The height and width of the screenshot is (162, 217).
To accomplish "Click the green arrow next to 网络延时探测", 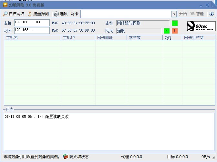I will point(175,23).
